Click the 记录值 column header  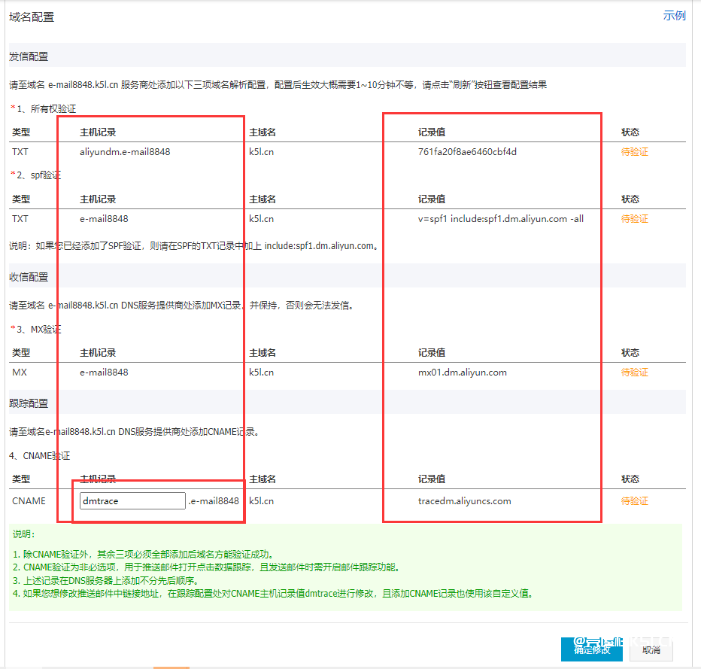[x=432, y=132]
